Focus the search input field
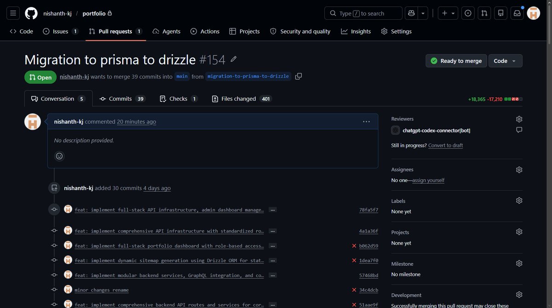Image resolution: width=552 pixels, height=308 pixels. [363, 13]
